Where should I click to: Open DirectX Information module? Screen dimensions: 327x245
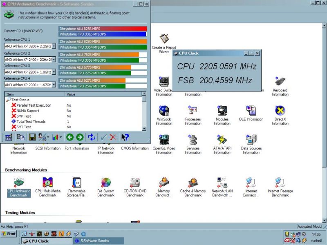[x=280, y=115]
